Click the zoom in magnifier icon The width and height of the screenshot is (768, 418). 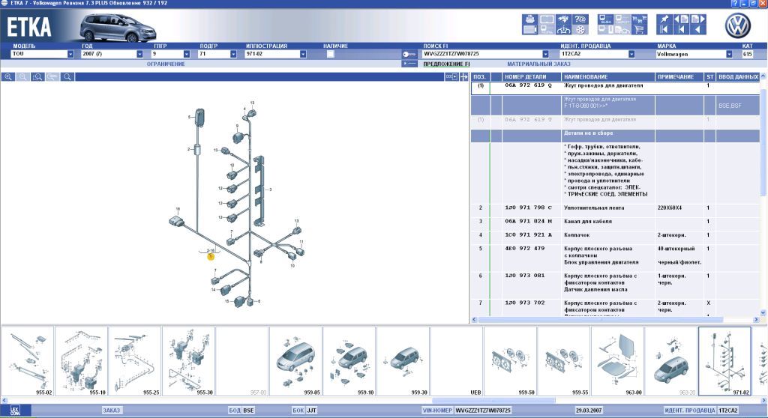click(x=8, y=77)
